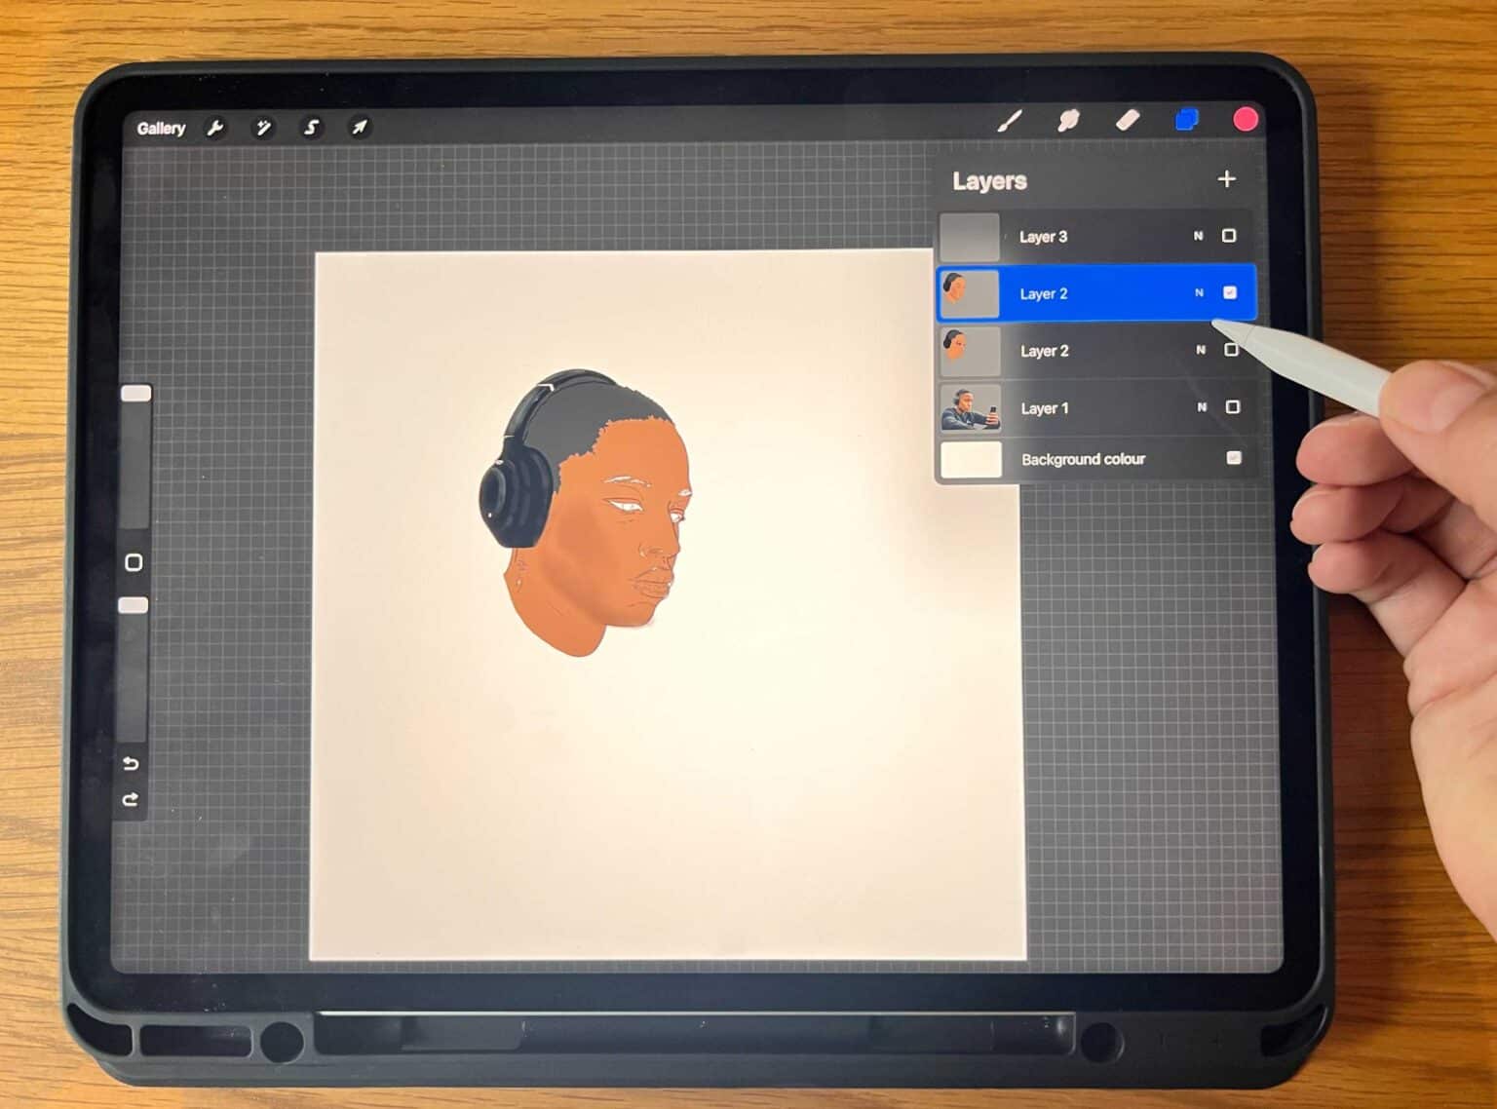Add a new layer with plus button

coord(1227,179)
